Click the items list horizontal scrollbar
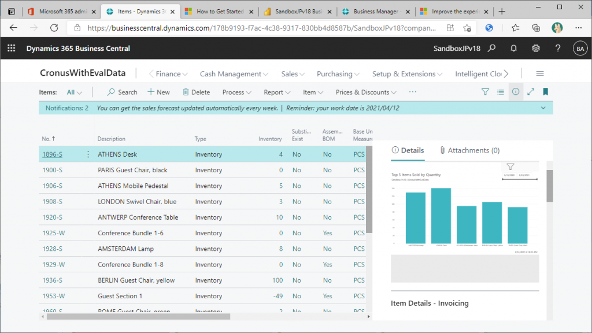This screenshot has height=333, width=592. pyautogui.click(x=138, y=317)
